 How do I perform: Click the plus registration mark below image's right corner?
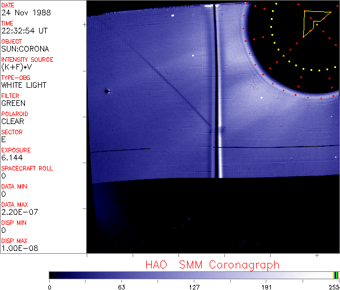click(x=317, y=257)
